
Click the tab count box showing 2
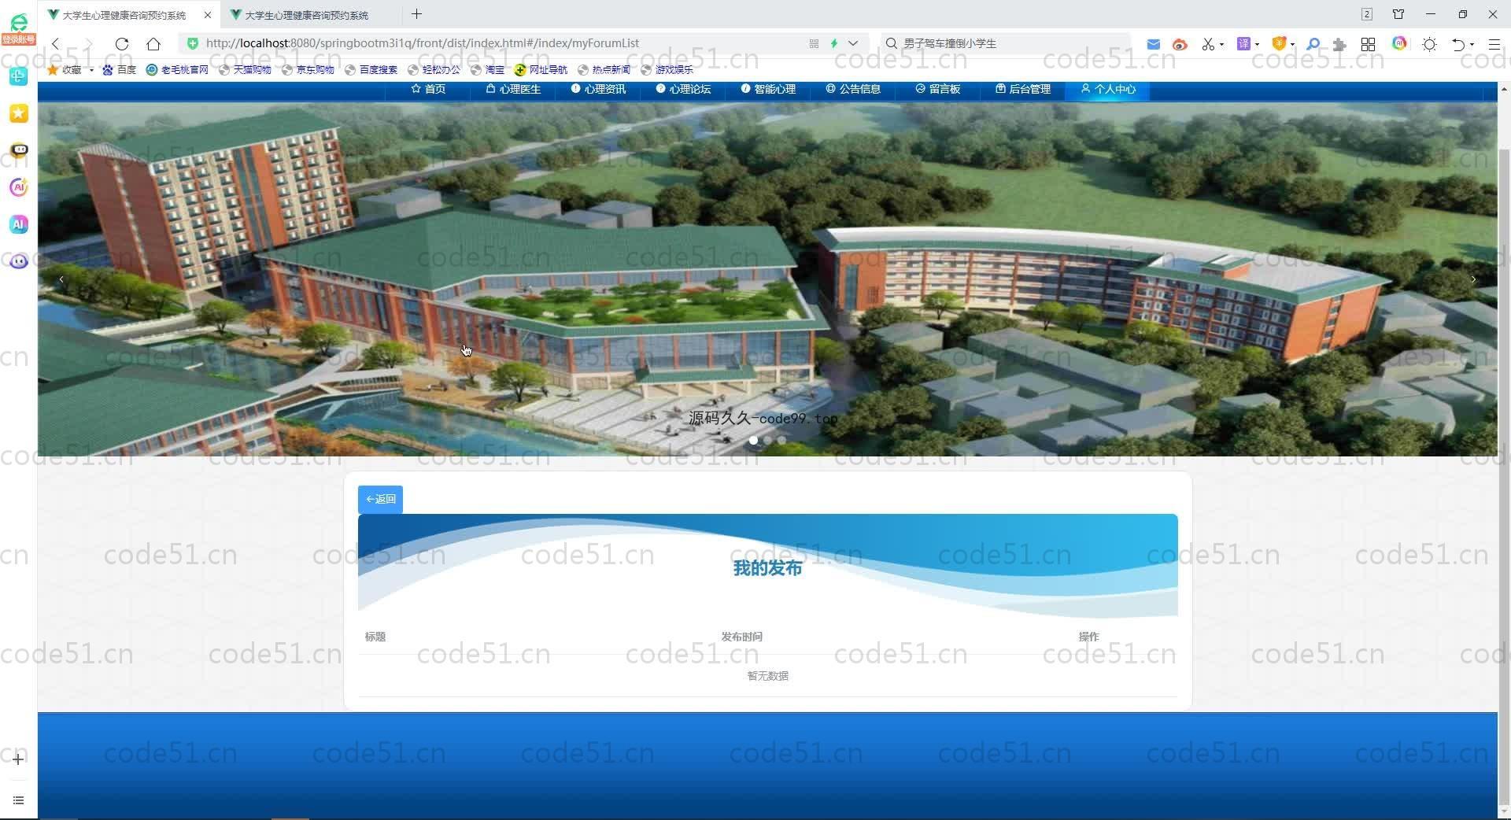click(x=1367, y=14)
